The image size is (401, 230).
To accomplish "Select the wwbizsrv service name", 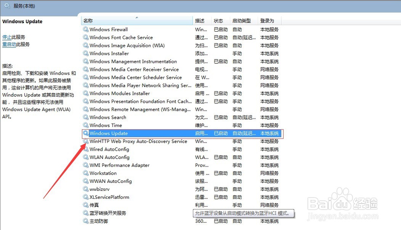I will pos(99,189).
